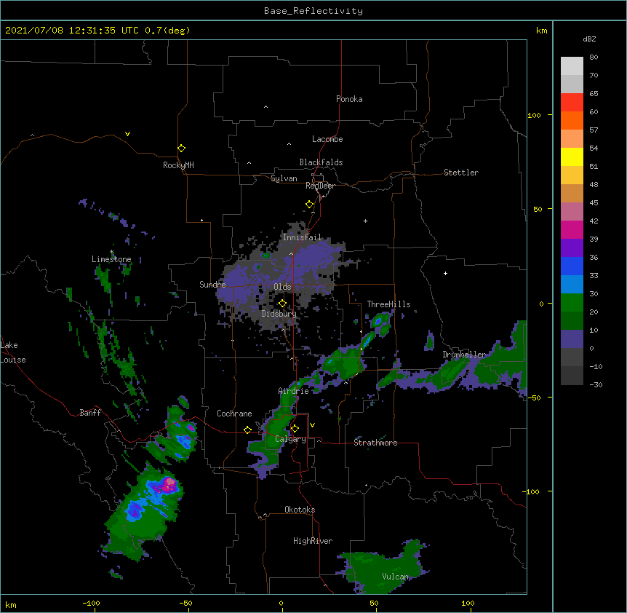Select the Okotoks label
The width and height of the screenshot is (627, 613).
pos(300,510)
